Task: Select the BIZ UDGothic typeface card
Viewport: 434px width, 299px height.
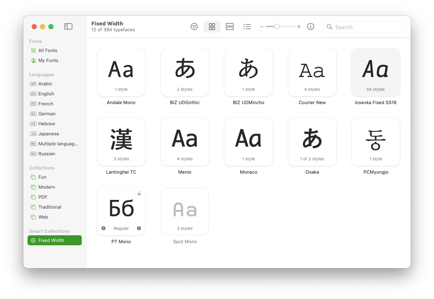Action: coord(185,72)
